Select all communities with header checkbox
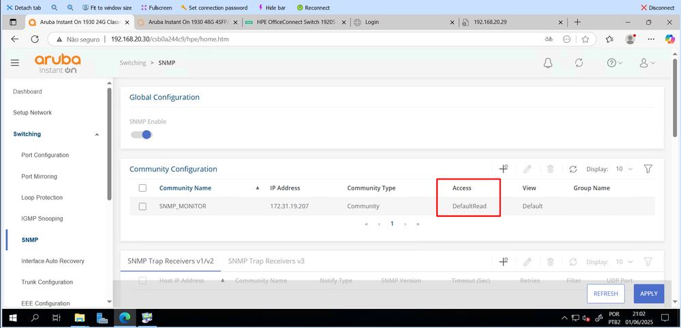Image resolution: width=681 pixels, height=328 pixels. 142,188
